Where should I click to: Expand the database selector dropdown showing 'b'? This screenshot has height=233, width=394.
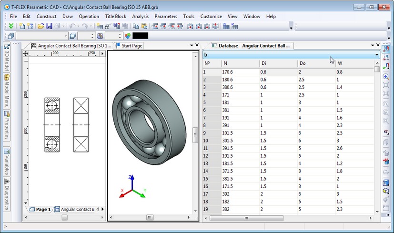tap(376, 55)
